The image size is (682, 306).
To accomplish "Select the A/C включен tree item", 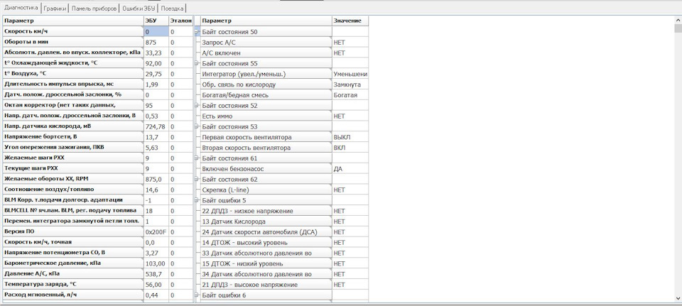I will [x=266, y=53].
